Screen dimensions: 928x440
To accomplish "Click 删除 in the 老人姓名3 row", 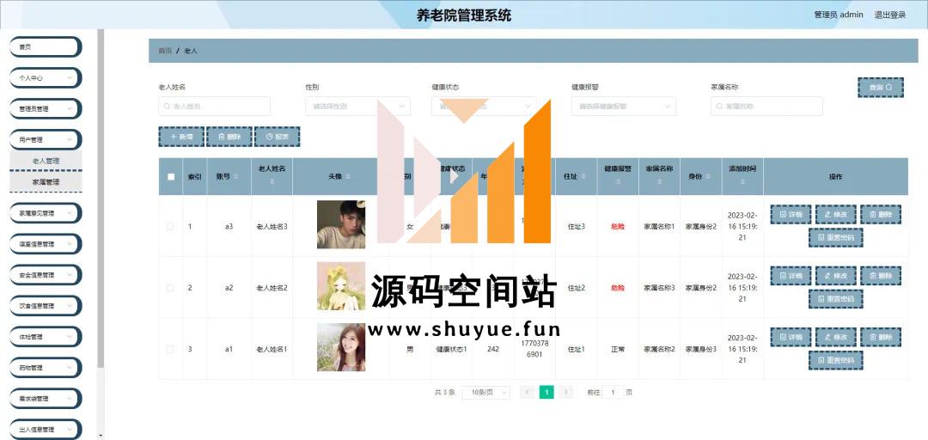I will click(881, 214).
